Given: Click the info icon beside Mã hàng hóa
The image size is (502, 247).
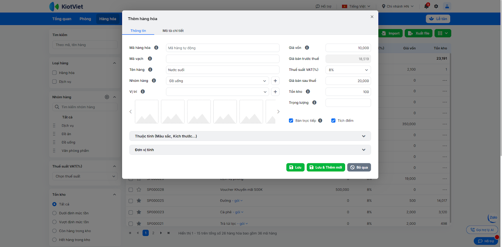Looking at the screenshot, I should point(156,48).
